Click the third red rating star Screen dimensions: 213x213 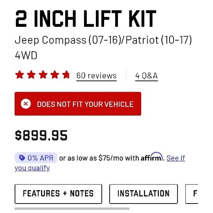[43, 75]
